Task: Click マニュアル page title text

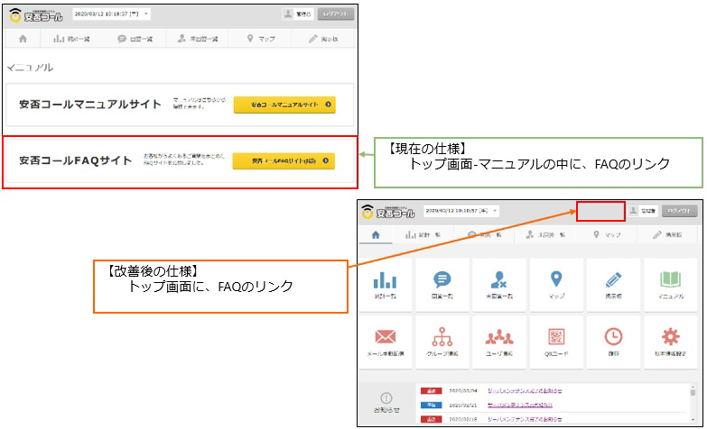Action: pyautogui.click(x=30, y=68)
